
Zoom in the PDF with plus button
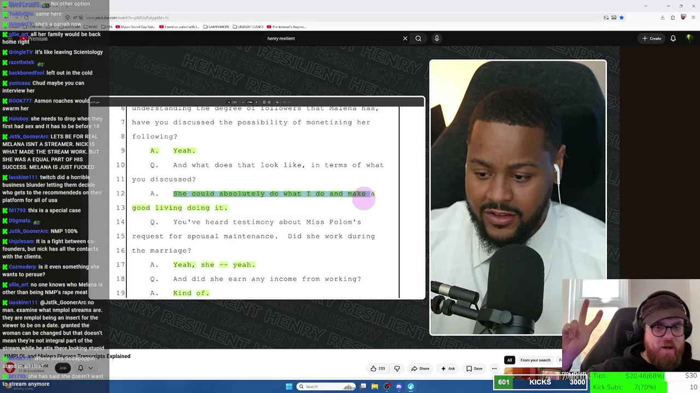tap(256, 102)
